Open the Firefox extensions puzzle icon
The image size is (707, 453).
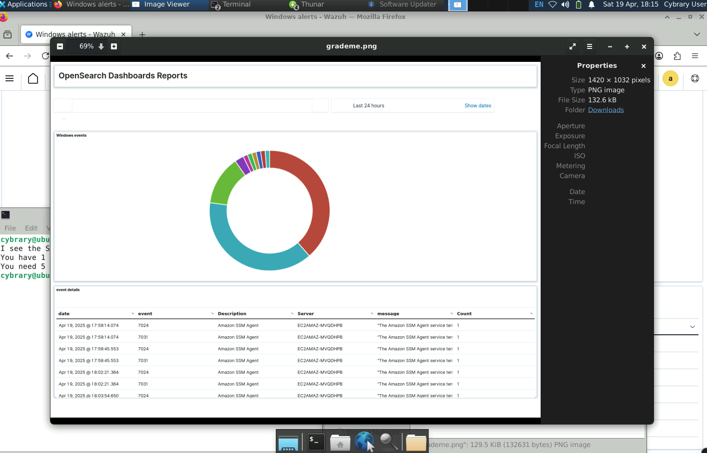677,56
